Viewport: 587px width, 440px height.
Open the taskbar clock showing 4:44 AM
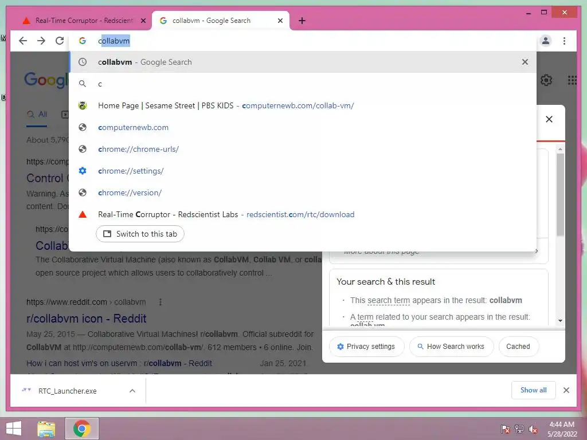pyautogui.click(x=562, y=429)
